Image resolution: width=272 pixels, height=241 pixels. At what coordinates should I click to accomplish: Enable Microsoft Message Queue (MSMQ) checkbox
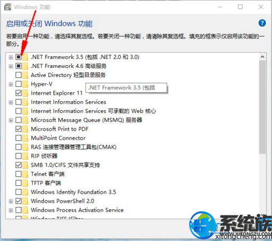18,120
